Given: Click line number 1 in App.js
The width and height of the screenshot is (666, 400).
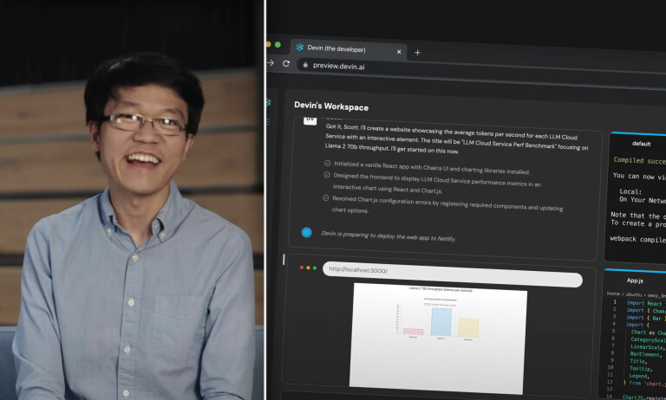Looking at the screenshot, I should (615, 302).
